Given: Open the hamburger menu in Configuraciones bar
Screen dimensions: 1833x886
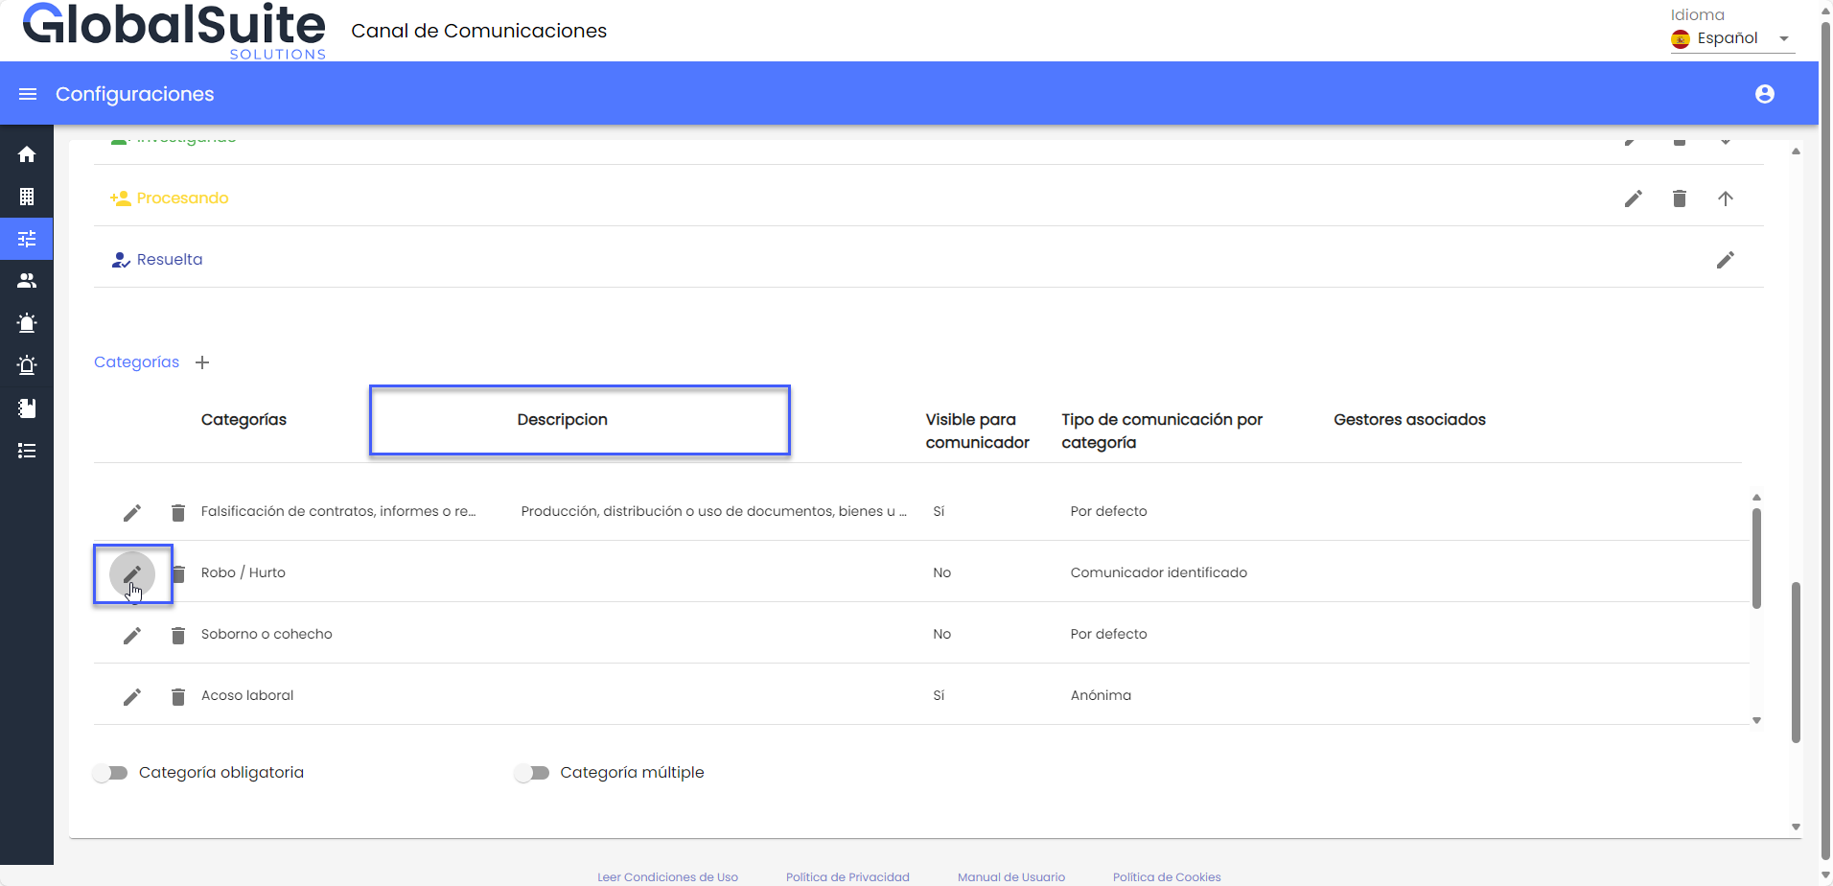Looking at the screenshot, I should point(28,94).
